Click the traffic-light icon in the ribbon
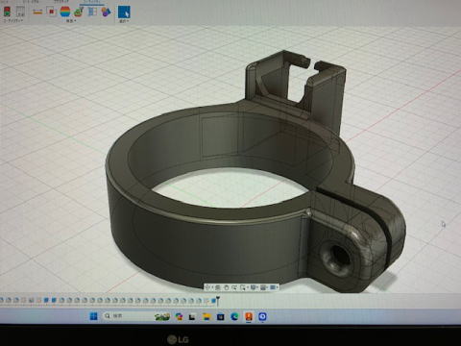 pos(7,12)
